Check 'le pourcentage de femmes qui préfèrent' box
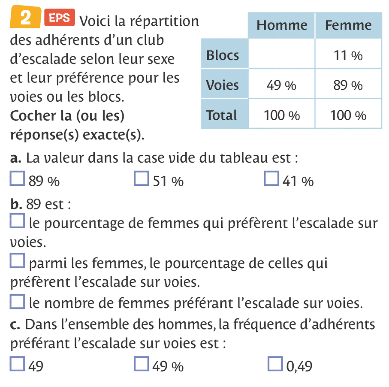The height and width of the screenshot is (387, 389). coord(17,221)
